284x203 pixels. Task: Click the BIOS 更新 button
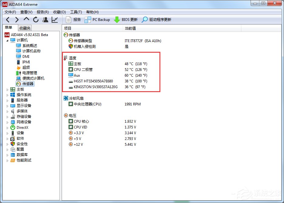(x=126, y=19)
